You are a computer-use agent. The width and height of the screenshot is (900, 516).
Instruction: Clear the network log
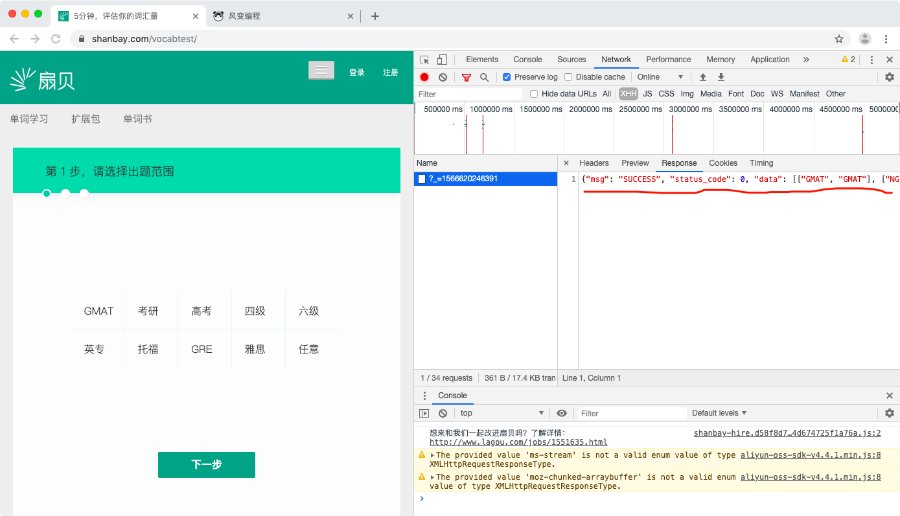(443, 77)
